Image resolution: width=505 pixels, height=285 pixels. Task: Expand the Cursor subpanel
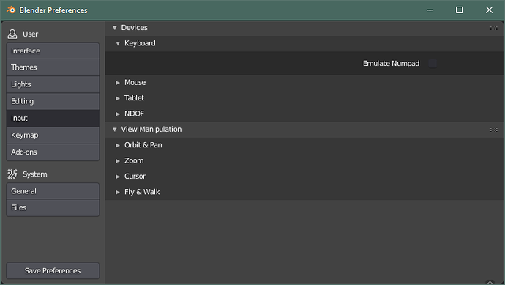[118, 177]
